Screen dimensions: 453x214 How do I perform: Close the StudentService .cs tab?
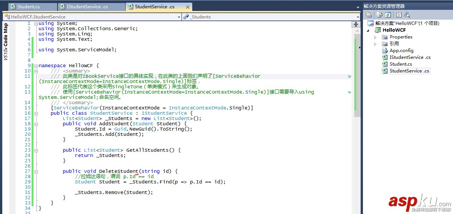click(x=187, y=7)
